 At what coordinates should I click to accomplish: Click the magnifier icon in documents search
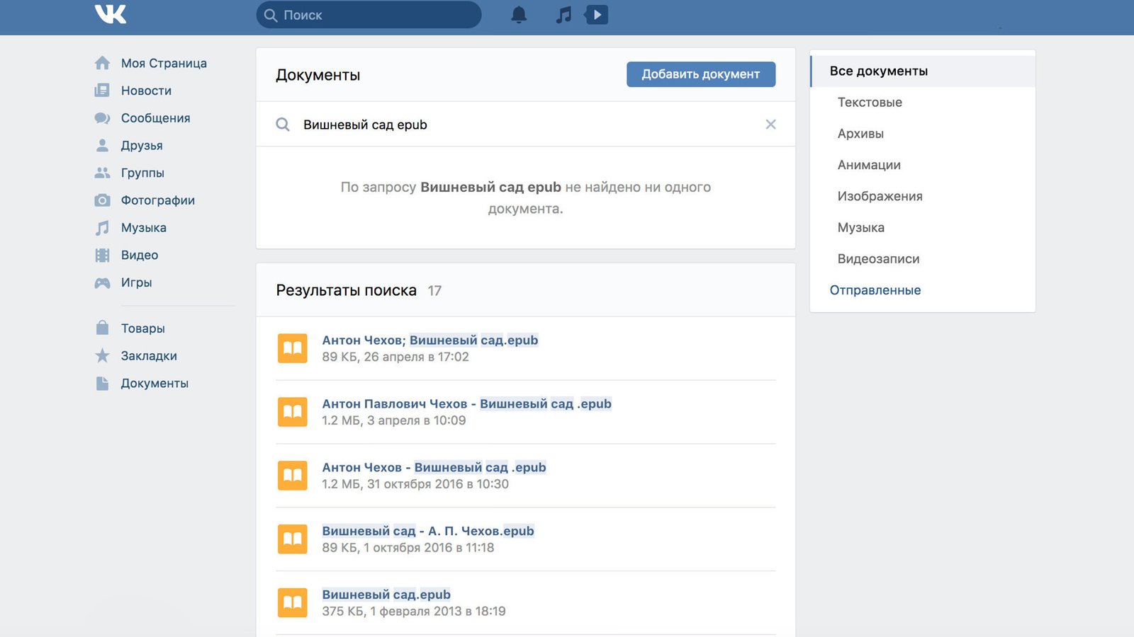283,125
